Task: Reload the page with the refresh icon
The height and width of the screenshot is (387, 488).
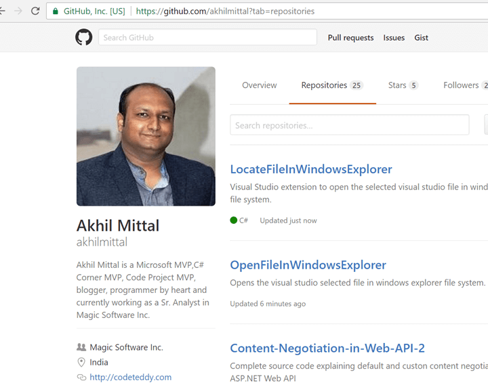Action: tap(35, 12)
